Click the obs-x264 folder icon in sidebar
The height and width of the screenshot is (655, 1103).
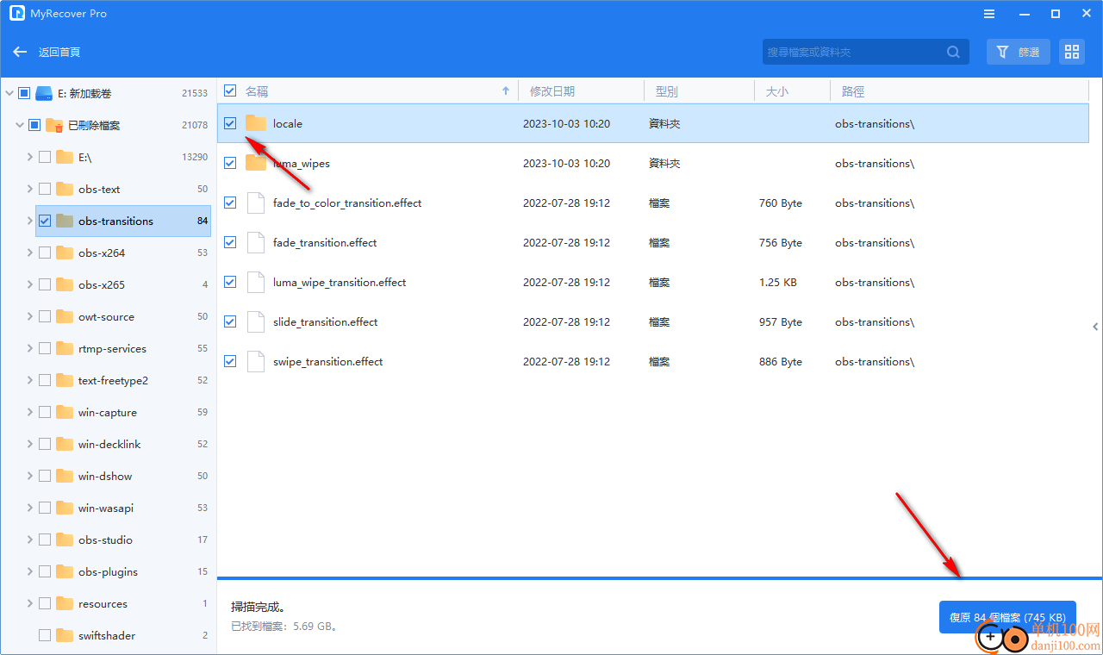(x=65, y=253)
